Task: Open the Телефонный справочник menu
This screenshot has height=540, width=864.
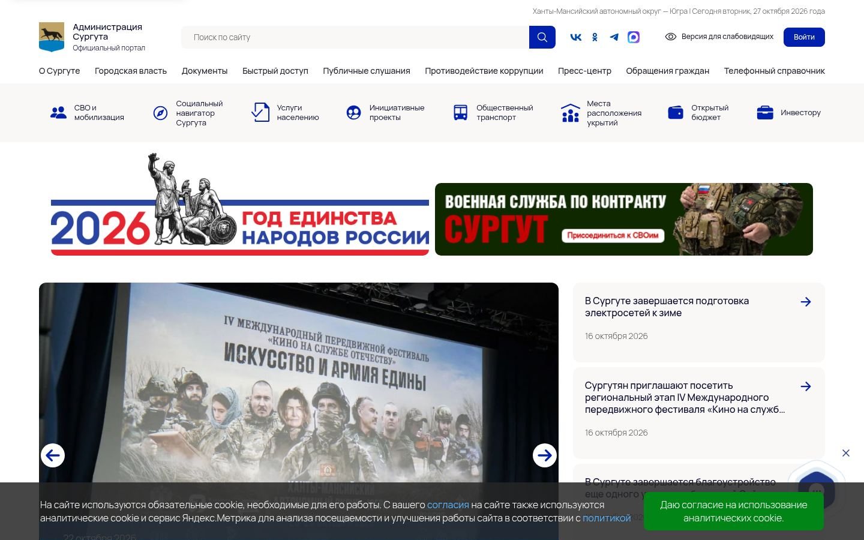Action: [x=775, y=71]
